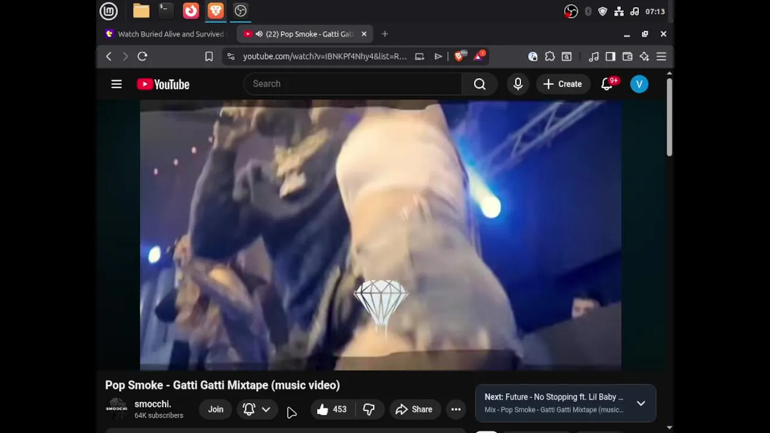Click the scrollbar down arrow
The height and width of the screenshot is (433, 770).
[x=670, y=428]
